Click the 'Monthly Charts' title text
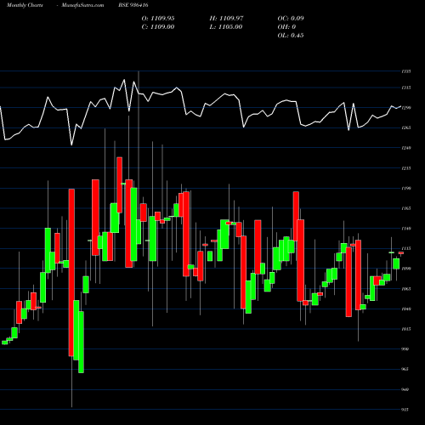 25,5
